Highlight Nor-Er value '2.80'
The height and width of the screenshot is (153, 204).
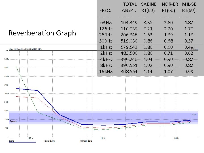coord(168,22)
